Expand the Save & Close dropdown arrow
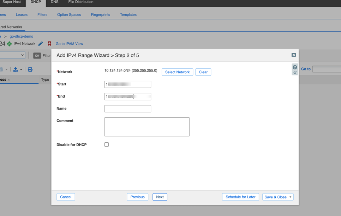341x216 pixels. coord(291,197)
